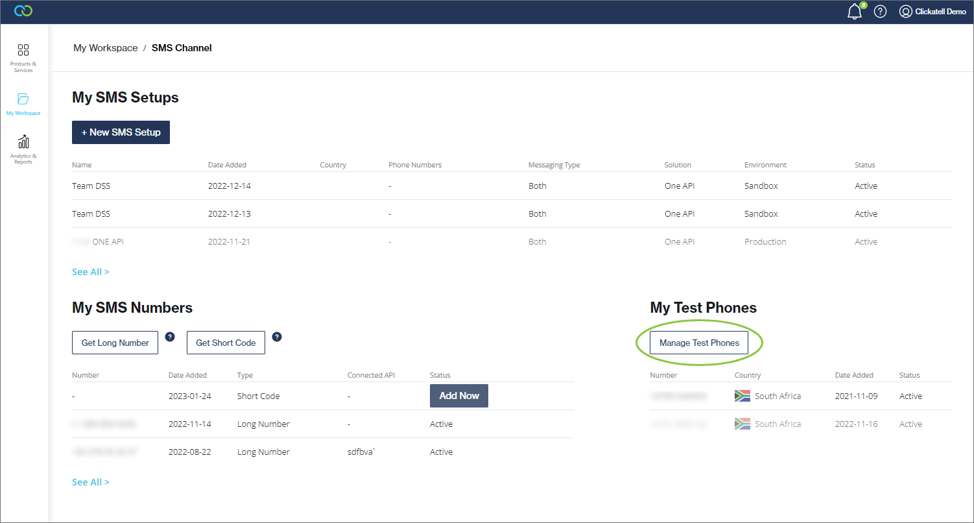
Task: Click the New SMS Setup button
Action: pos(121,132)
